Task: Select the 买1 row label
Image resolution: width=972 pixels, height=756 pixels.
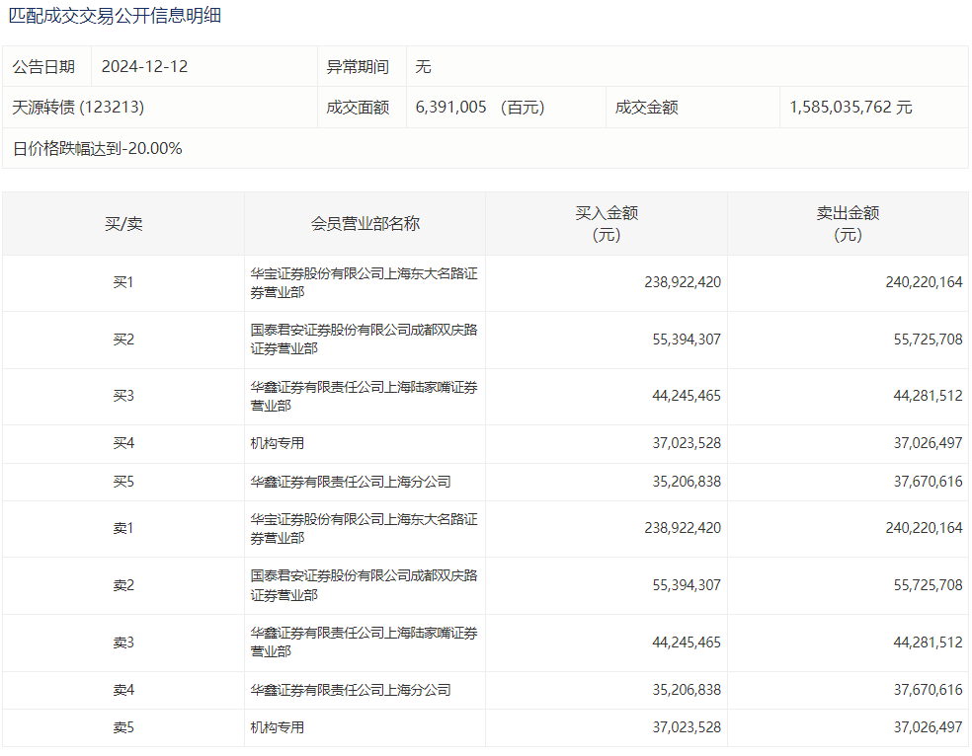Action: 123,283
